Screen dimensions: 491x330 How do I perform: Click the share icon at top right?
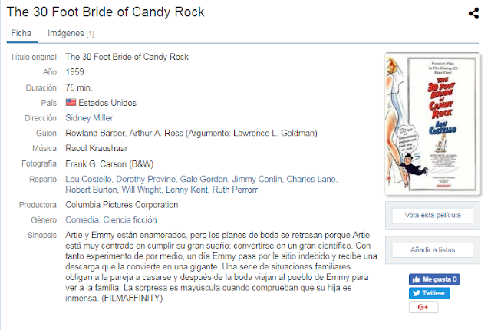click(x=473, y=13)
